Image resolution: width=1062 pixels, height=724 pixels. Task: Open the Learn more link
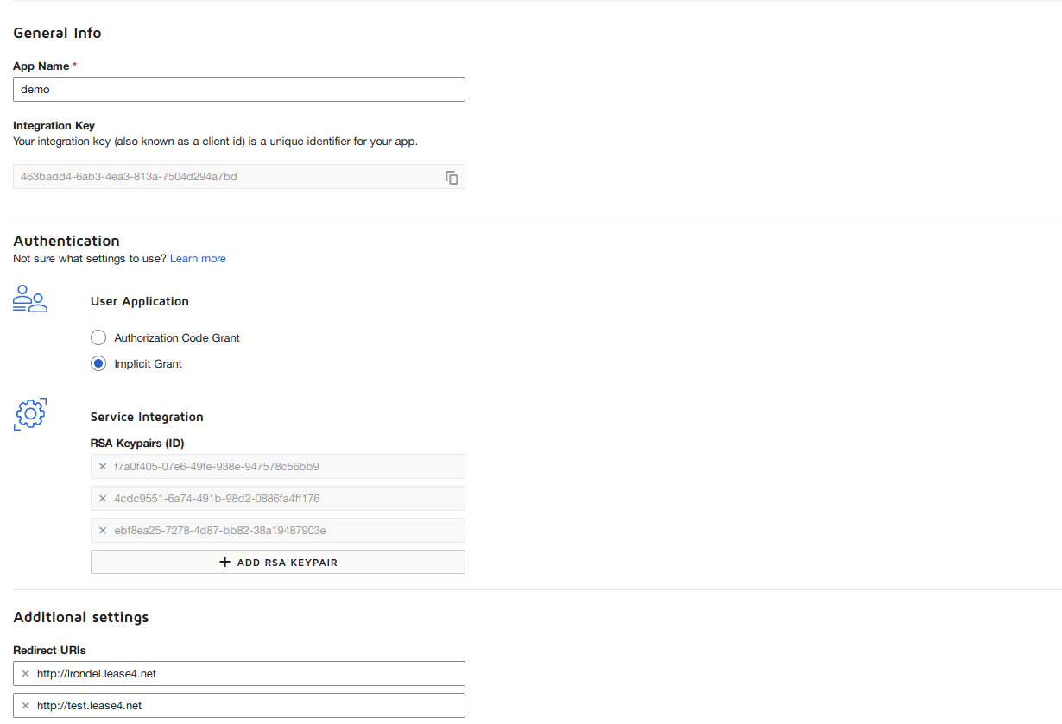tap(198, 259)
